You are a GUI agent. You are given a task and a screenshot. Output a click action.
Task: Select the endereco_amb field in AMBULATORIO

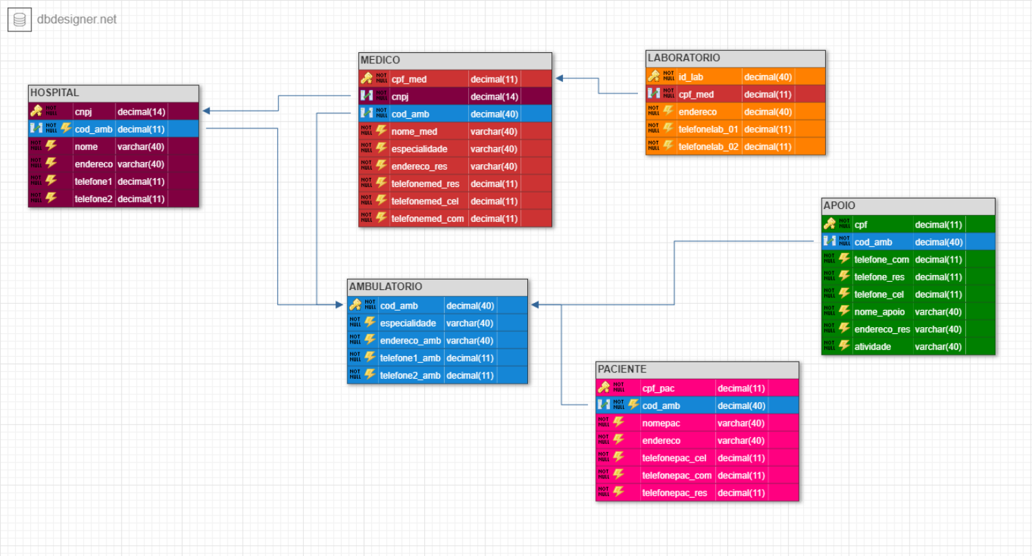(410, 340)
